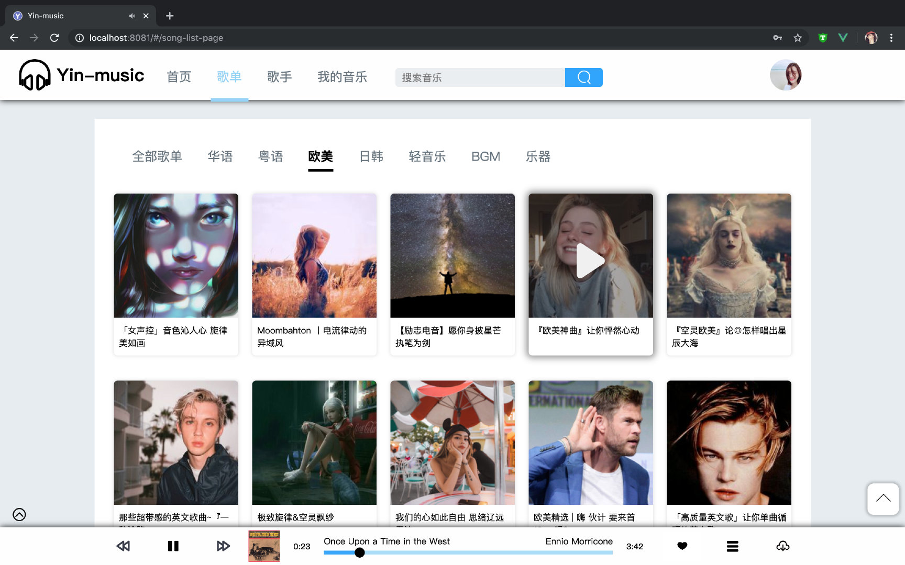The height and width of the screenshot is (565, 905).
Task: Open the user avatar menu
Action: [x=786, y=75]
